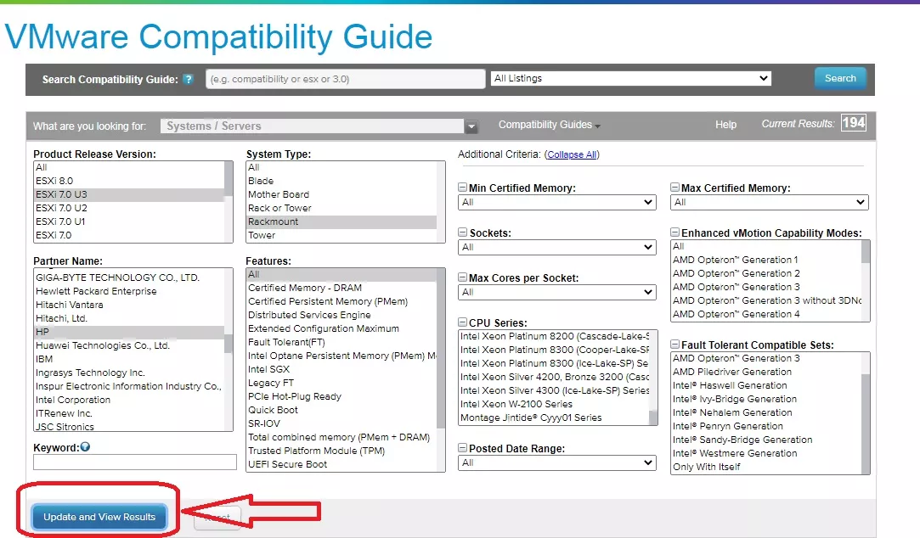Collapse the Max Cores per Socket section
Viewport: 920px width, 538px height.
462,277
